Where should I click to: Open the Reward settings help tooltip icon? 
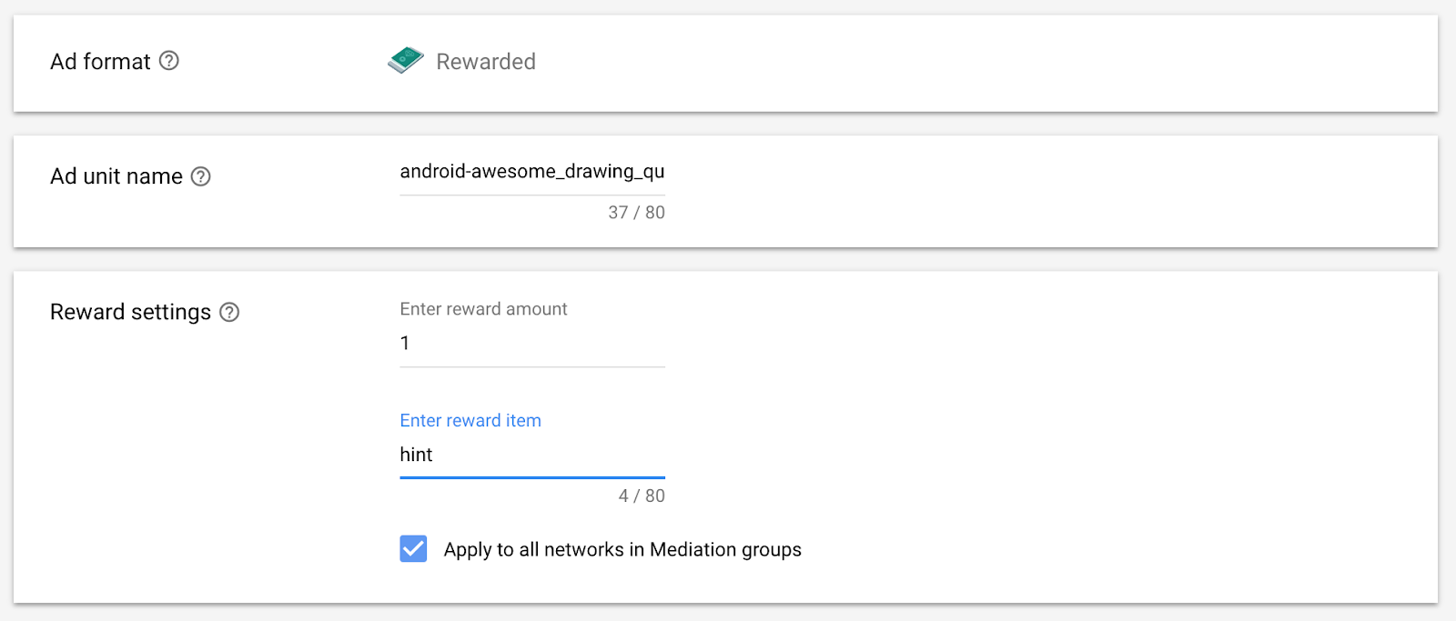tap(229, 312)
